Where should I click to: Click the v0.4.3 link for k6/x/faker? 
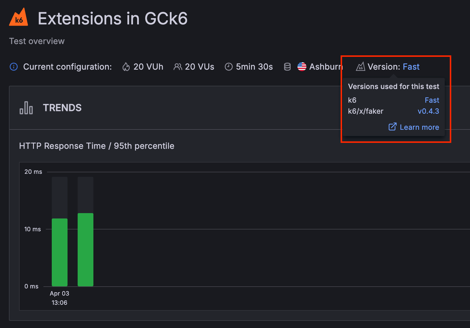(428, 111)
